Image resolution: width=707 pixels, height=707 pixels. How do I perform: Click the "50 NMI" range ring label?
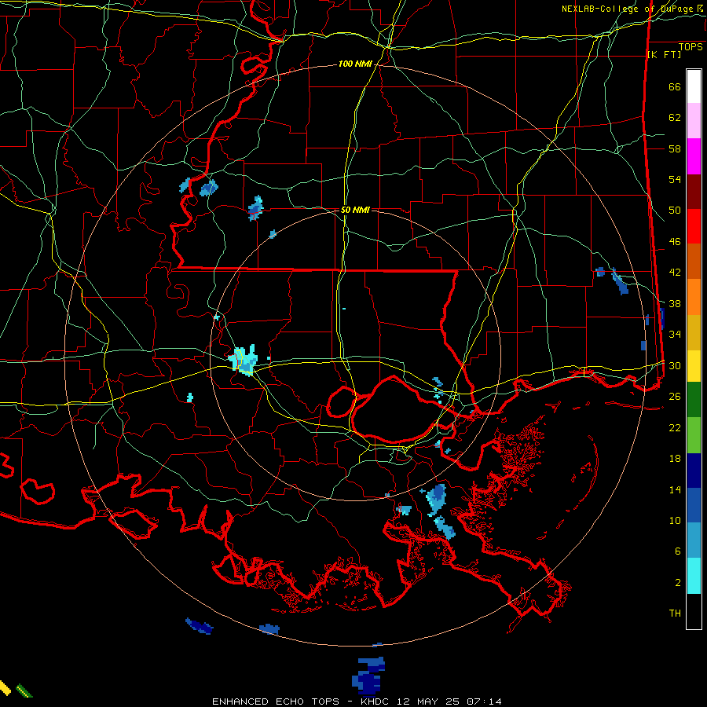click(355, 210)
